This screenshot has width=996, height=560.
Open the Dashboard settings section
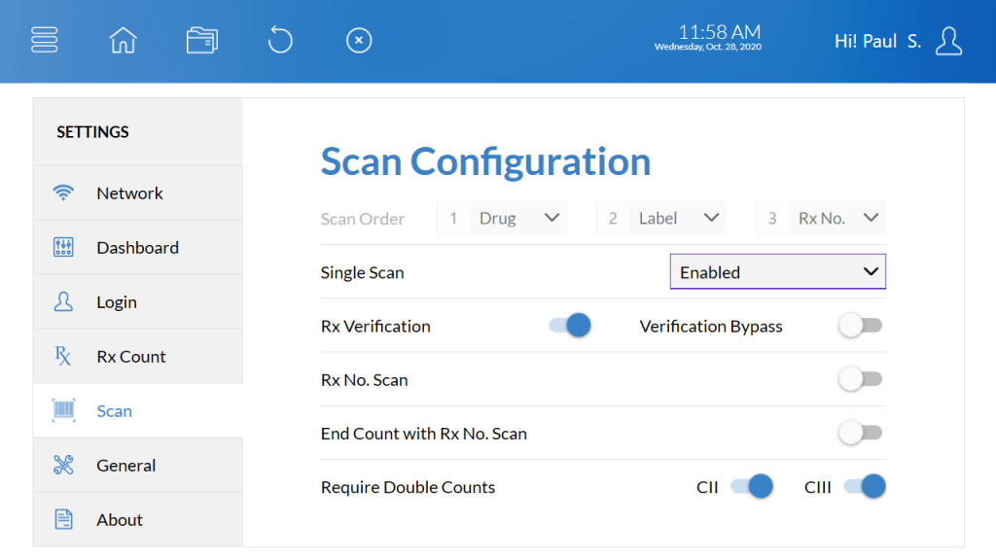pyautogui.click(x=138, y=248)
